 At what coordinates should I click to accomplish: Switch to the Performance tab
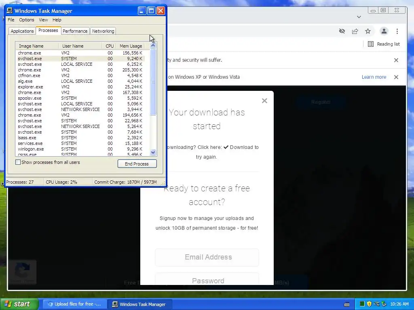tap(75, 31)
